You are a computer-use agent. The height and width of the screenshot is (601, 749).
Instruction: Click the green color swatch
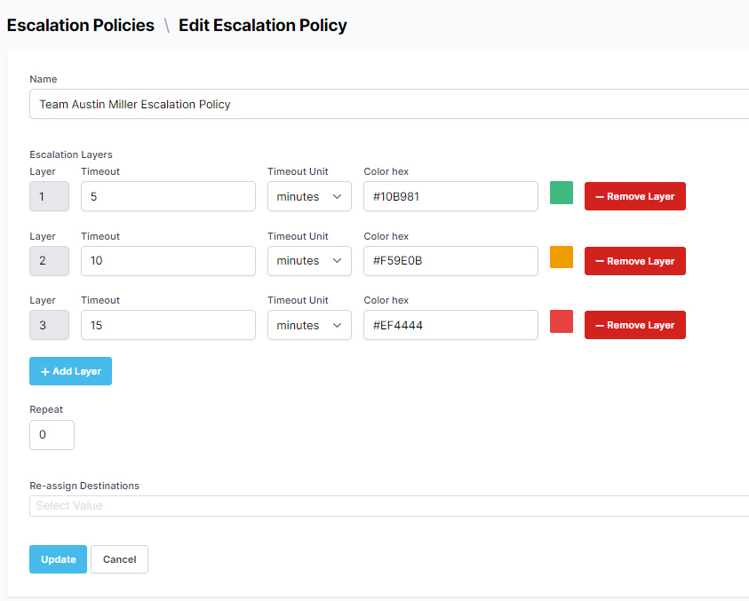pos(562,193)
